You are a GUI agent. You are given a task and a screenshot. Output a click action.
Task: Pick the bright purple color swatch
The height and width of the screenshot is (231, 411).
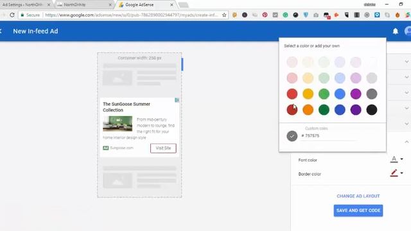(x=356, y=94)
